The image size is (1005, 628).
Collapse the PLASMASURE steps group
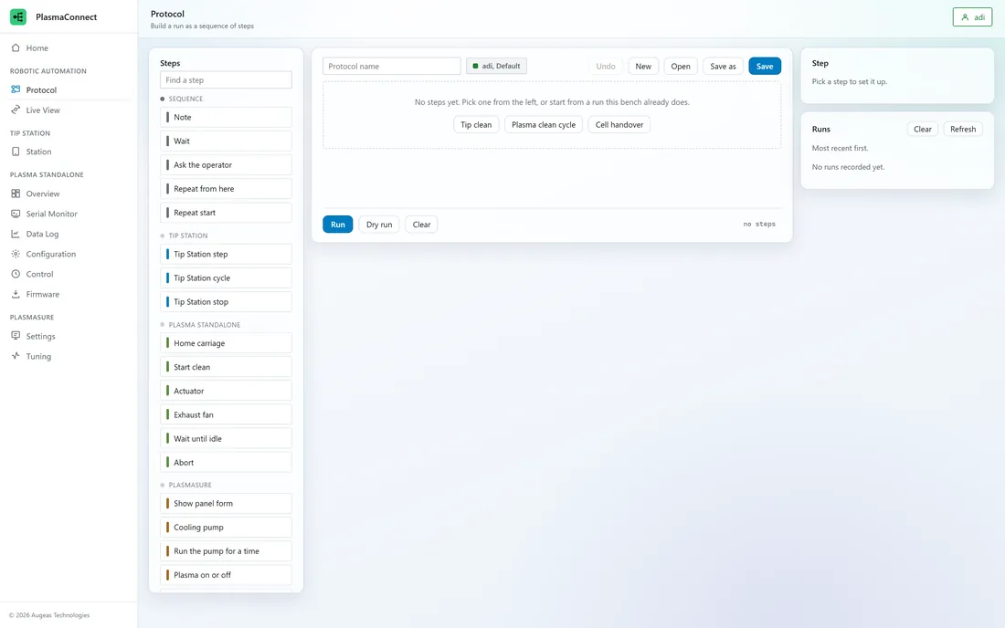185,485
